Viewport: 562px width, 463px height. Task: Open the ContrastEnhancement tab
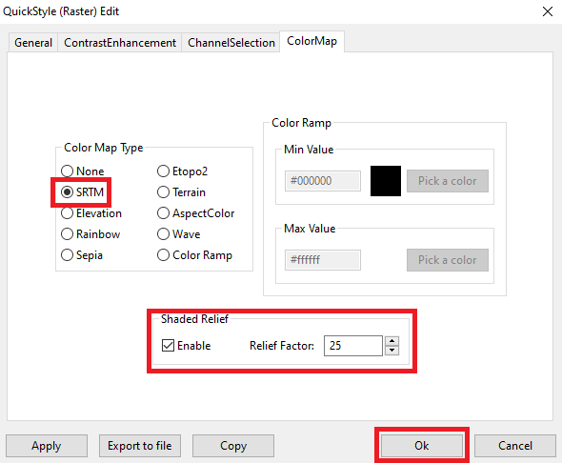click(x=120, y=43)
